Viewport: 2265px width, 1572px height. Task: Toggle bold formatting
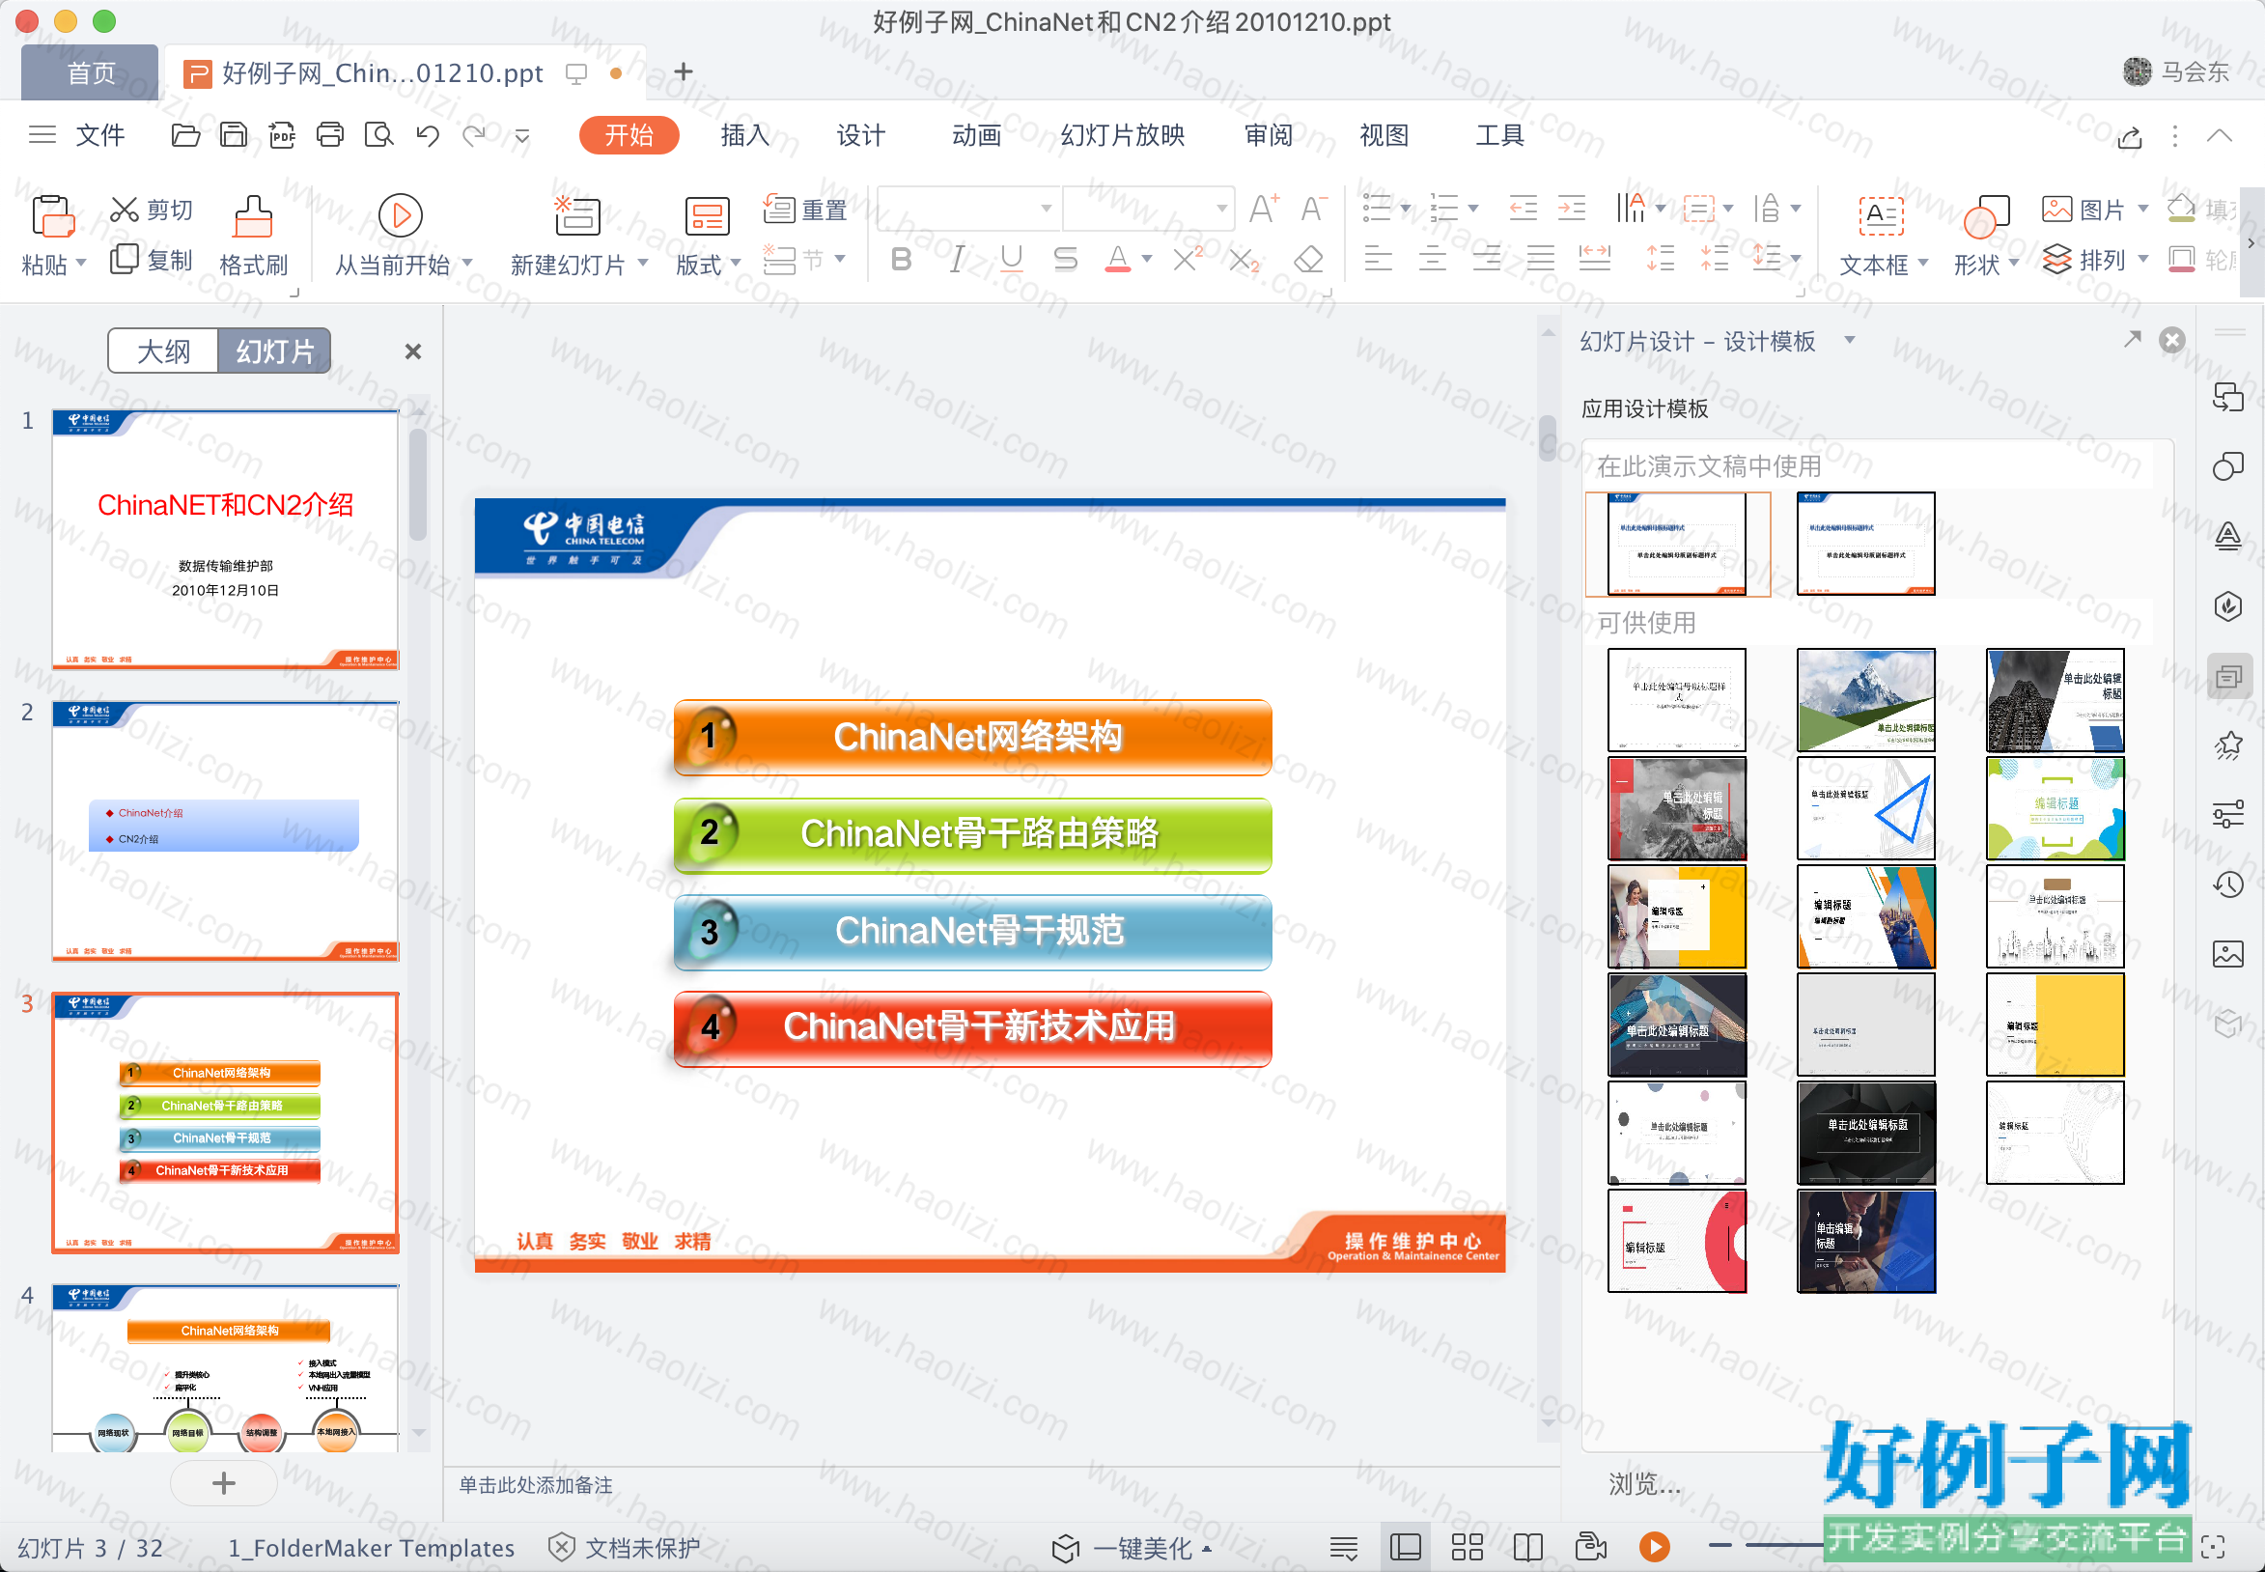901,259
